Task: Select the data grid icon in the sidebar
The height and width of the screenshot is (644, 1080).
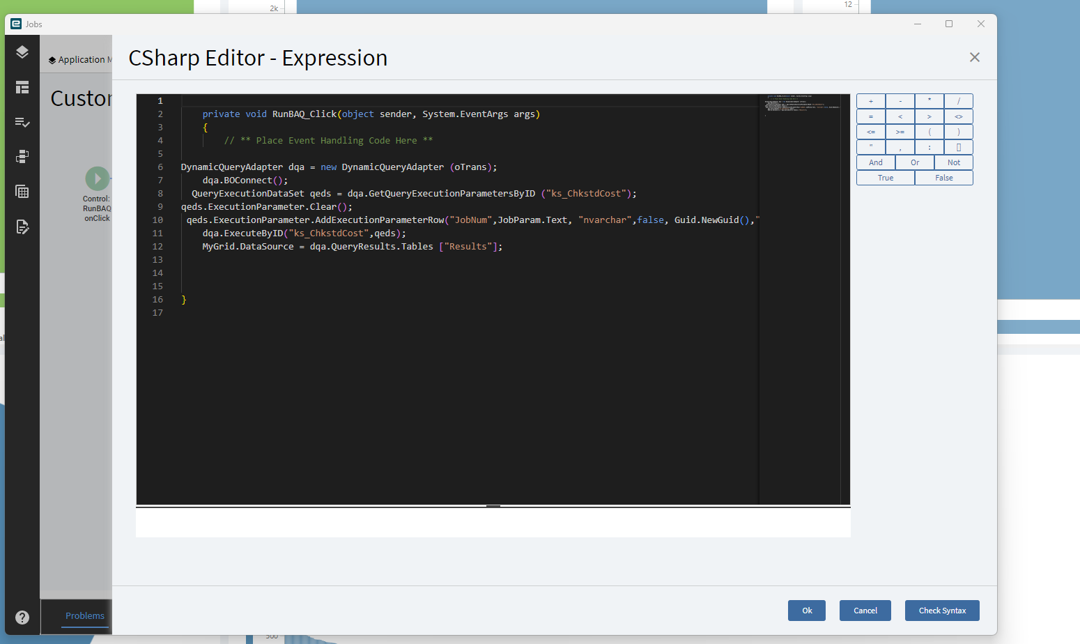Action: (22, 192)
